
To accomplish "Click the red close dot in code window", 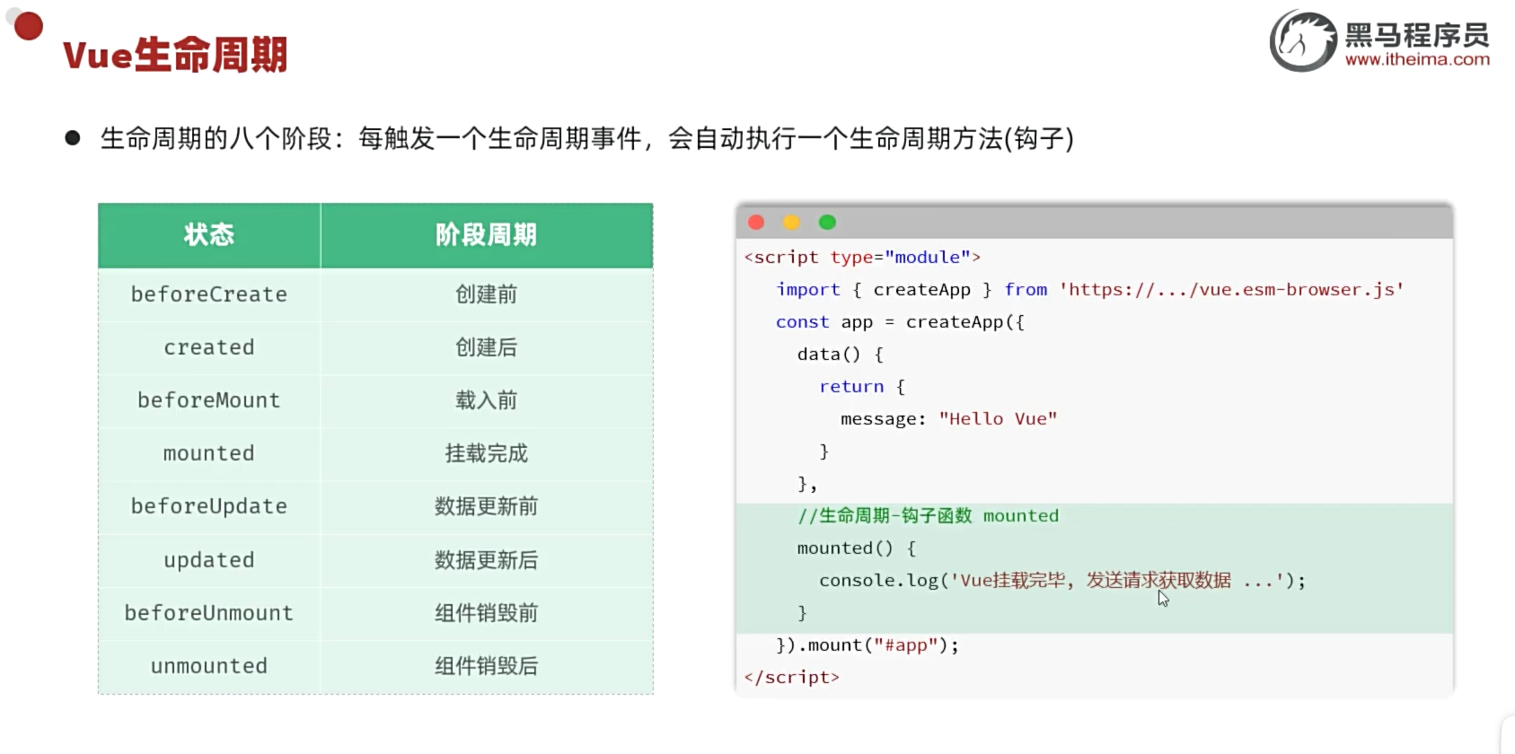I will pyautogui.click(x=756, y=222).
